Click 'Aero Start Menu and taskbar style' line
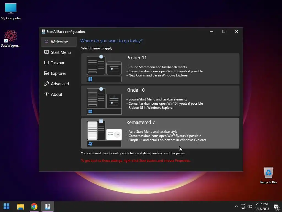This screenshot has height=212, width=282. pyautogui.click(x=152, y=132)
